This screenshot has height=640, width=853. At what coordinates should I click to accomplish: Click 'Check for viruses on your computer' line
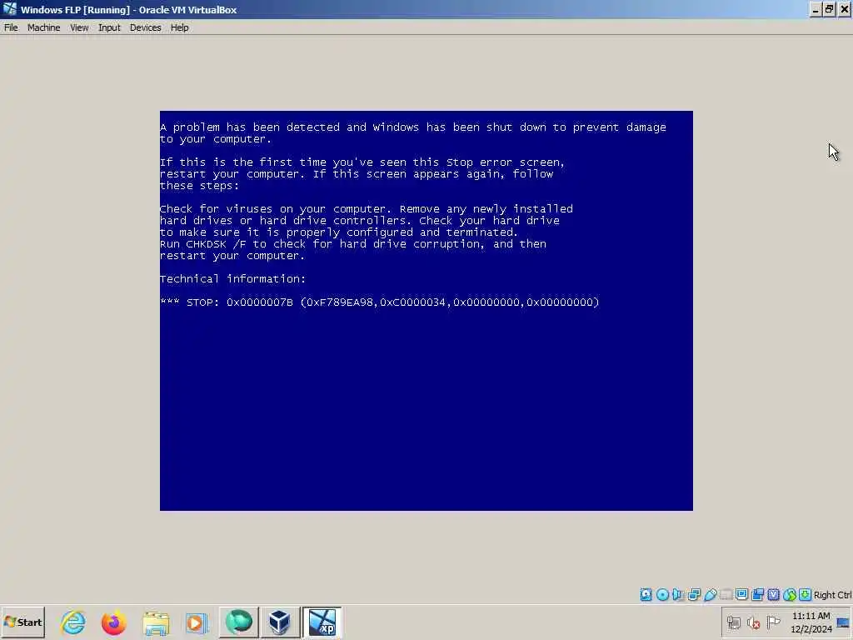point(367,209)
